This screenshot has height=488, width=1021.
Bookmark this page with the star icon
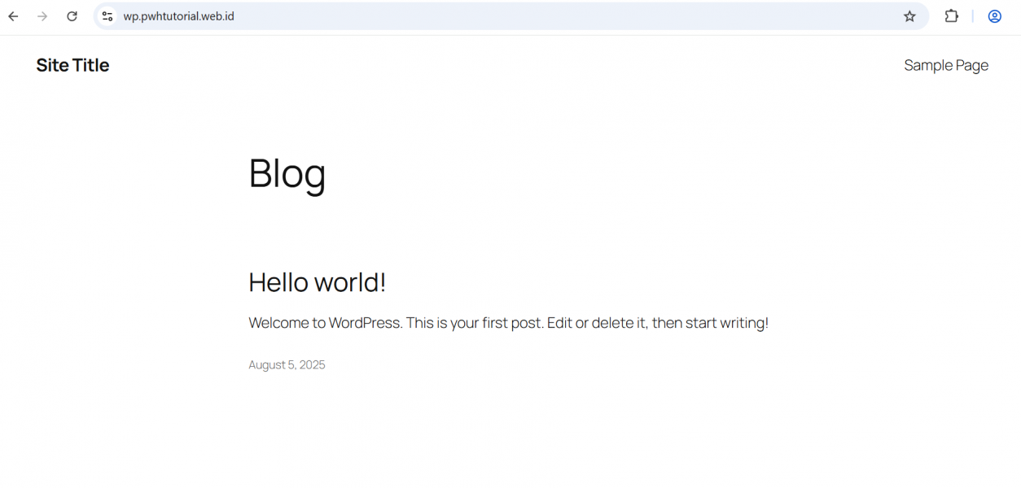click(909, 16)
